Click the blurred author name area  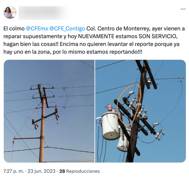point(45,13)
